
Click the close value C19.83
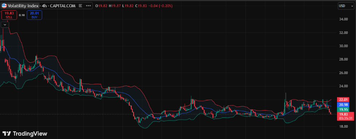[141, 6]
